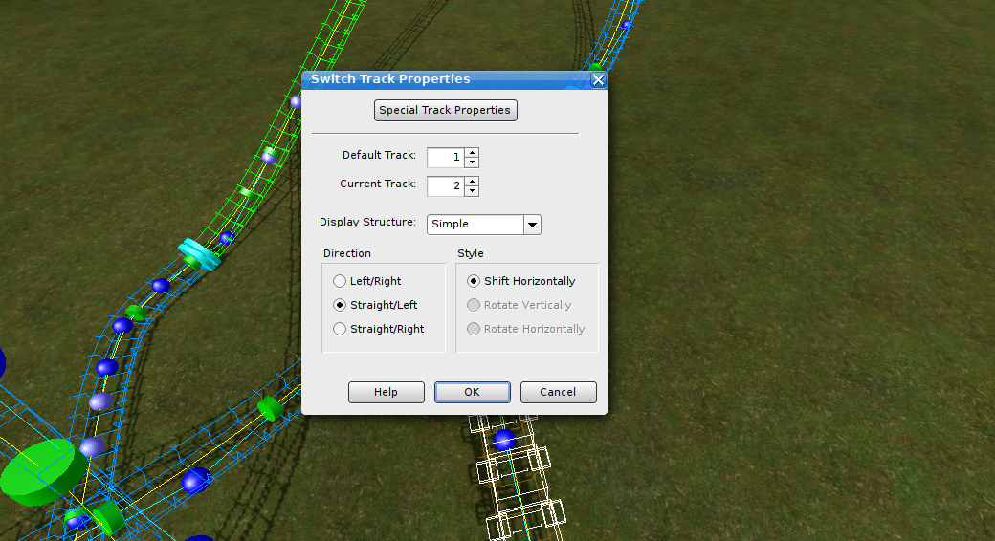995x541 pixels.
Task: Click the Default Track number field
Action: [x=445, y=157]
